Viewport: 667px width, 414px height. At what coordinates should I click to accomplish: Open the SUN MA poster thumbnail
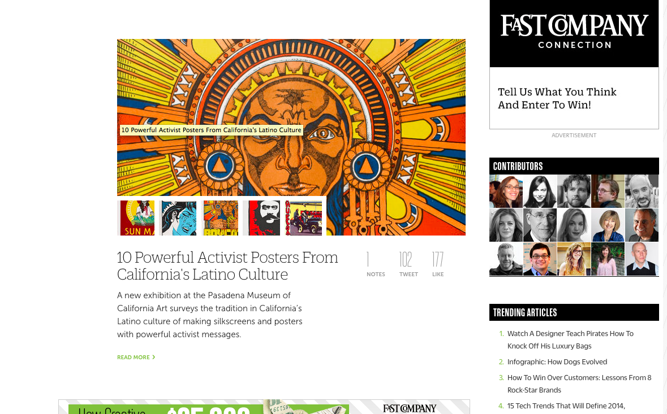[137, 218]
